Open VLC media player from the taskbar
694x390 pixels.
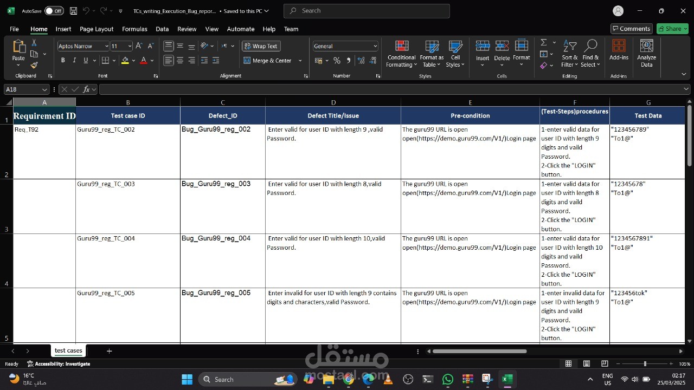pyautogui.click(x=388, y=379)
